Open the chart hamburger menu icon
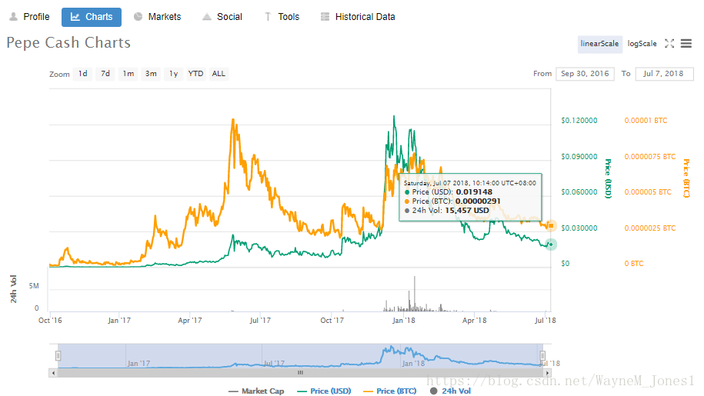The height and width of the screenshot is (396, 704). pos(686,44)
